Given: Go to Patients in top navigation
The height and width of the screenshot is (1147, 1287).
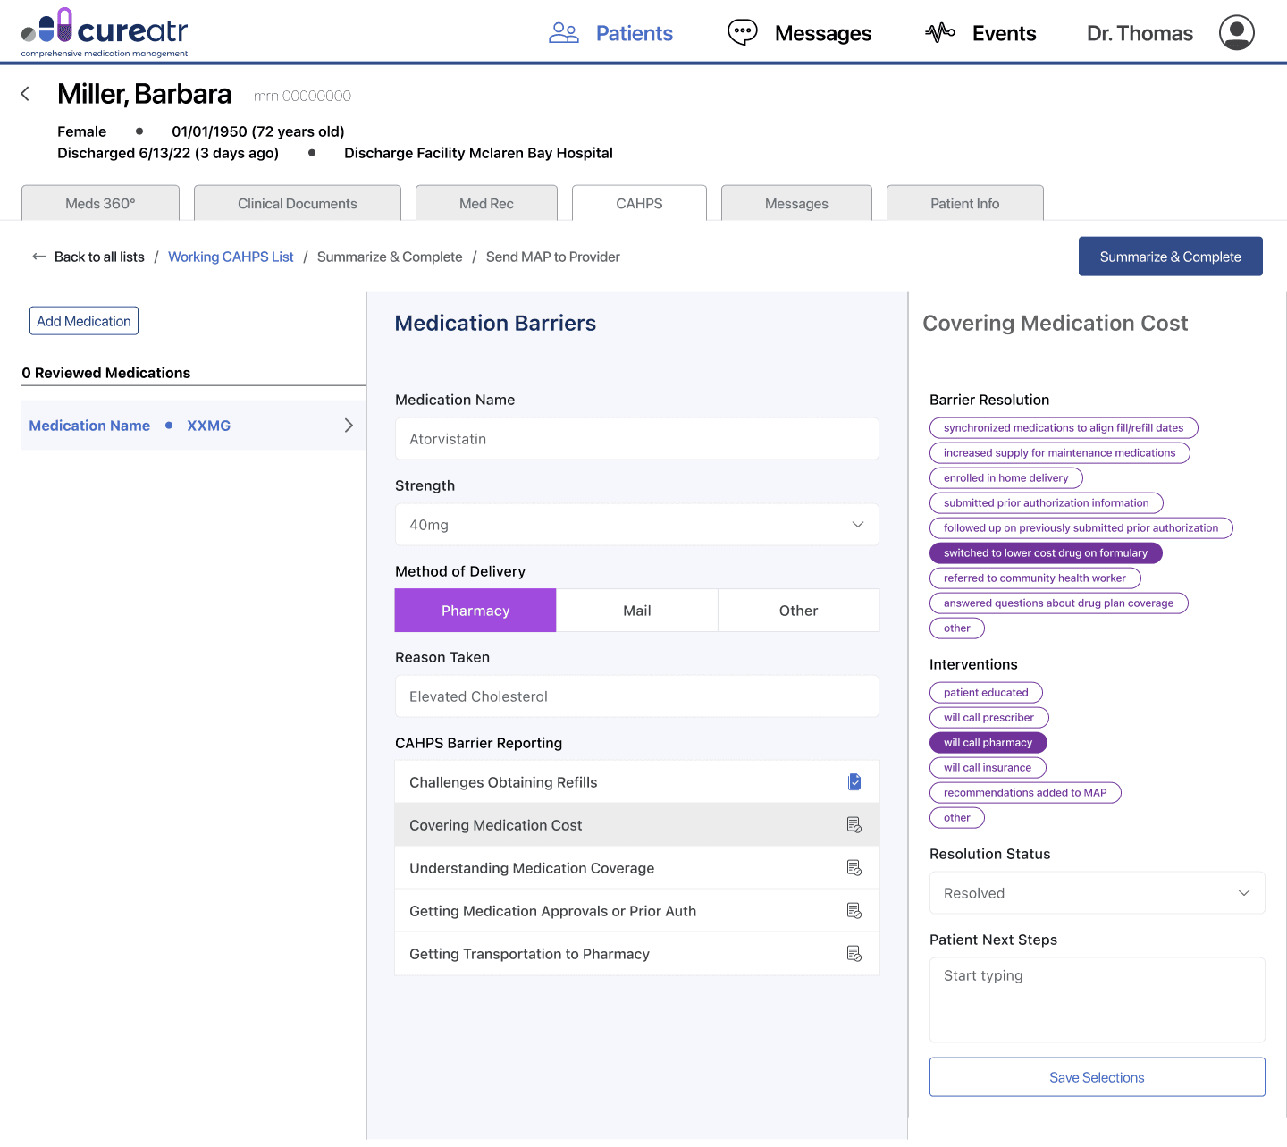Looking at the screenshot, I should (x=635, y=33).
